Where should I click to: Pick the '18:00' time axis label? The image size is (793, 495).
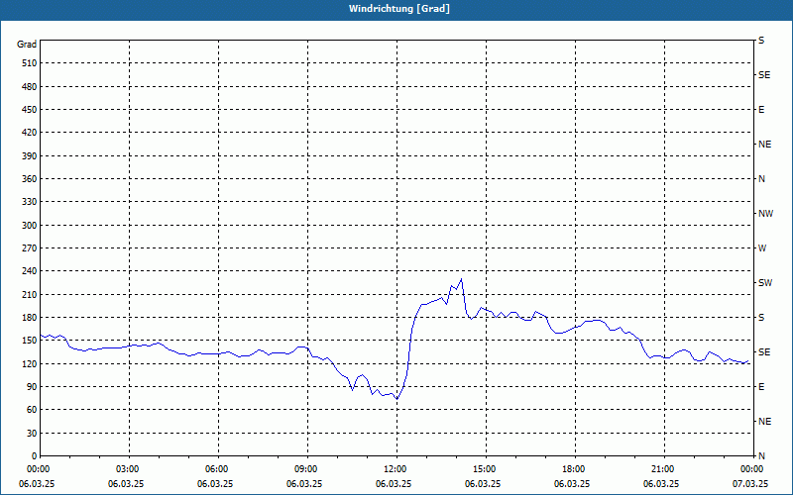tap(573, 469)
